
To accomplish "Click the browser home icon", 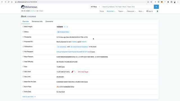I will point(12,2).
